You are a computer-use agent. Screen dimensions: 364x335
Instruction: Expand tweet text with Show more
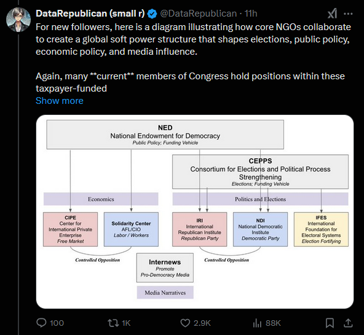click(60, 101)
